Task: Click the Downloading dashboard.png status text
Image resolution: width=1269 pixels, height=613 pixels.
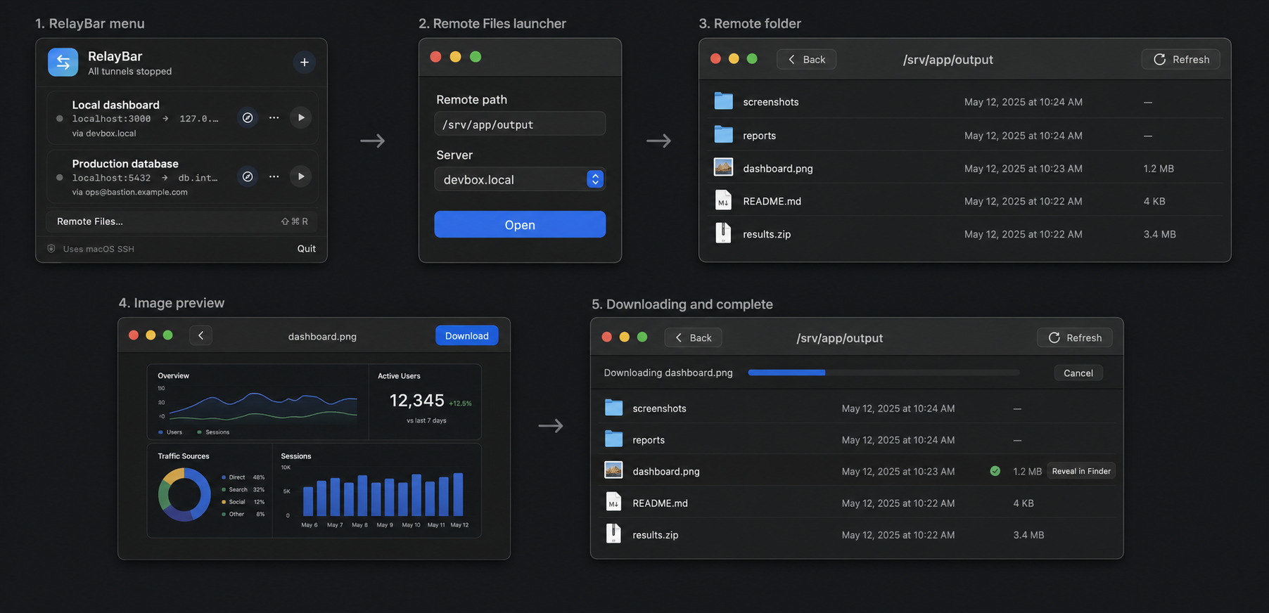Action: click(668, 373)
